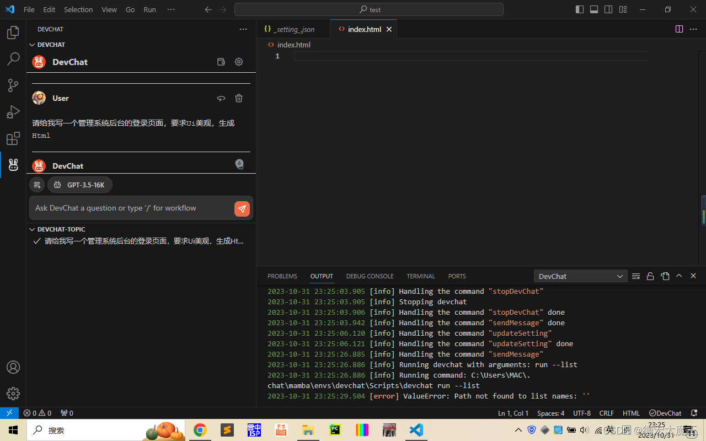Click errors and warnings count in status bar

[38, 413]
